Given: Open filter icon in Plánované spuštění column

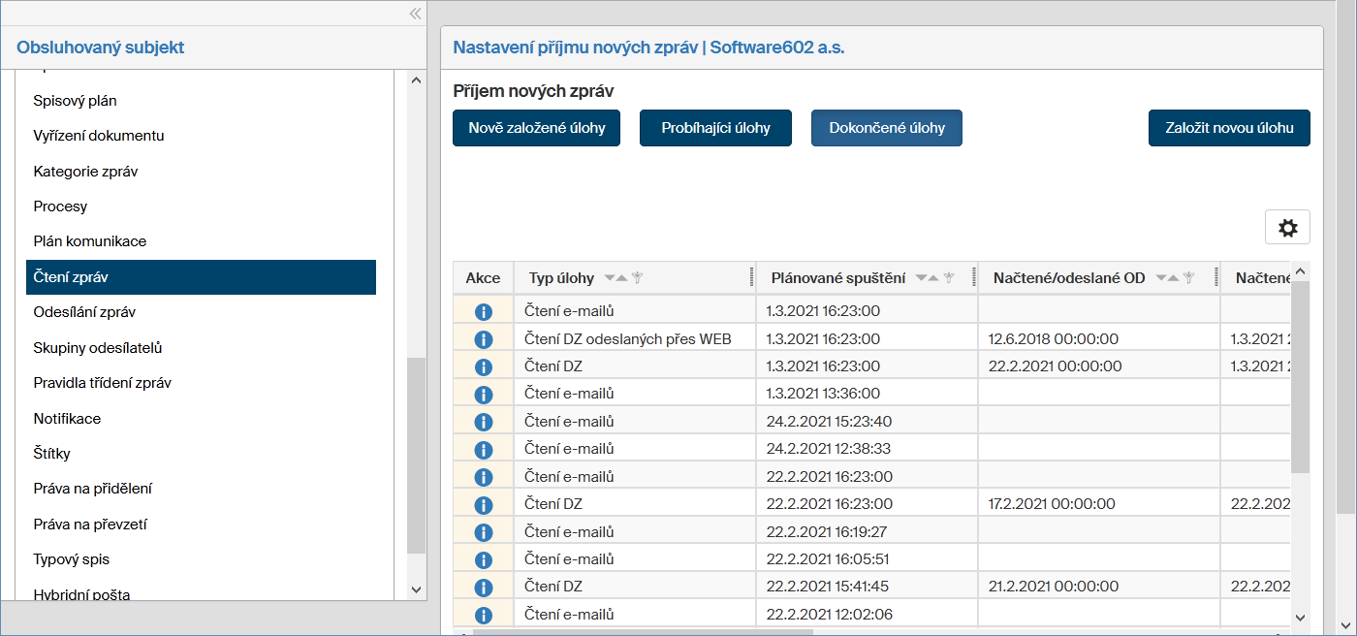Looking at the screenshot, I should point(949,278).
